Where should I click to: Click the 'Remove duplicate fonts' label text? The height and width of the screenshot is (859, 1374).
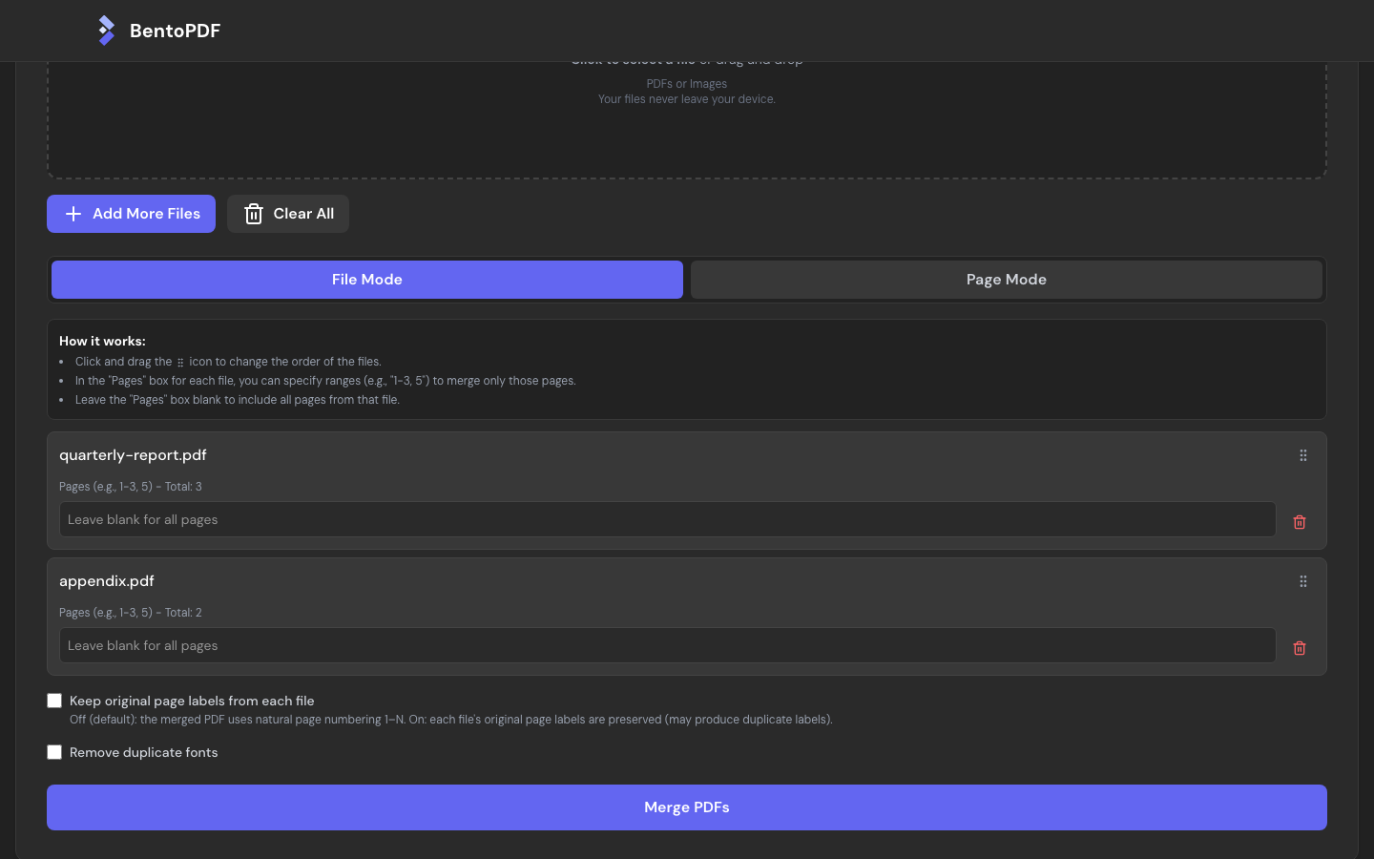(x=143, y=752)
